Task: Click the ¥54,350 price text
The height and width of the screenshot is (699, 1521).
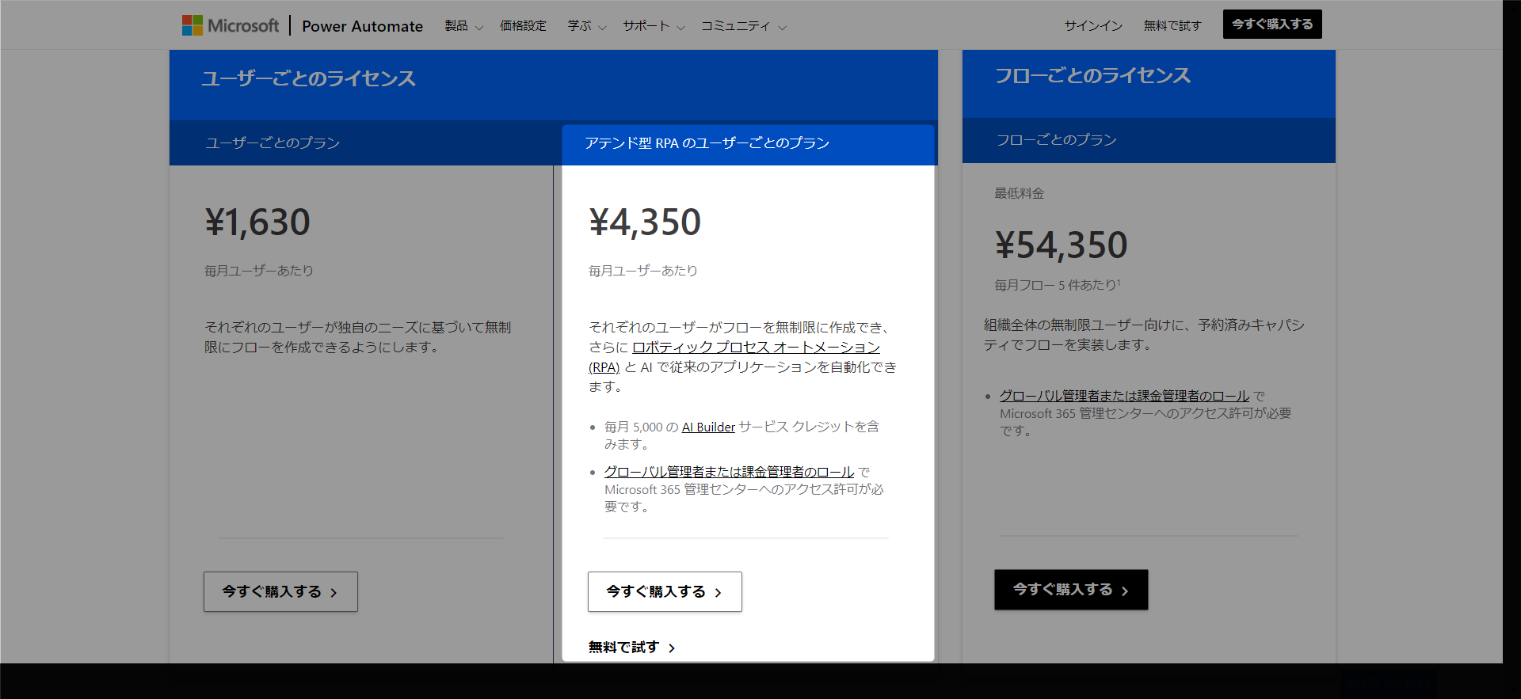Action: 1061,245
